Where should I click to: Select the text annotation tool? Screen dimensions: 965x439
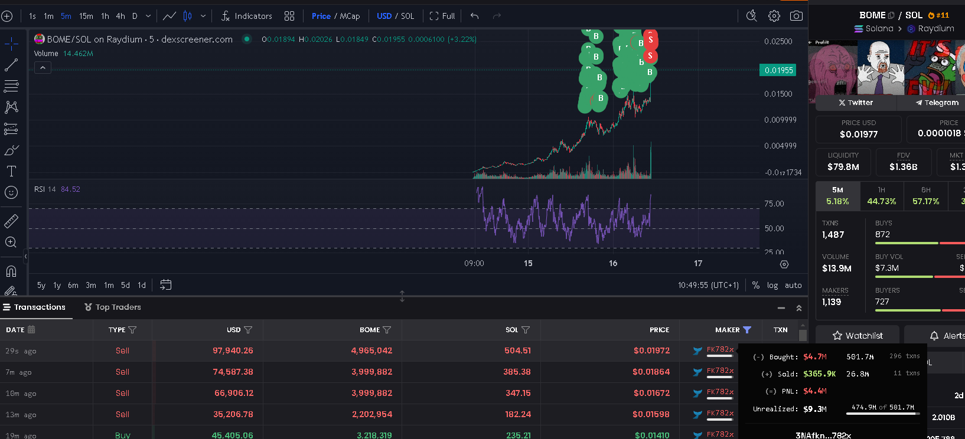pos(11,171)
